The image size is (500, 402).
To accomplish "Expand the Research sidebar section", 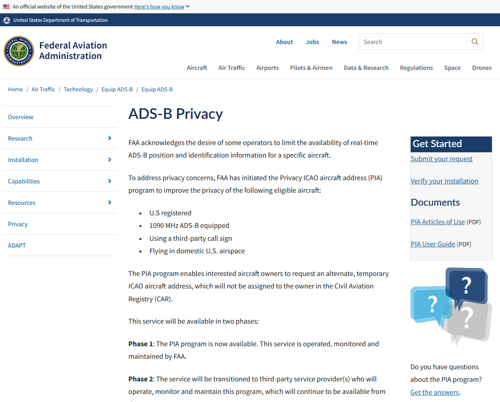I will [110, 138].
